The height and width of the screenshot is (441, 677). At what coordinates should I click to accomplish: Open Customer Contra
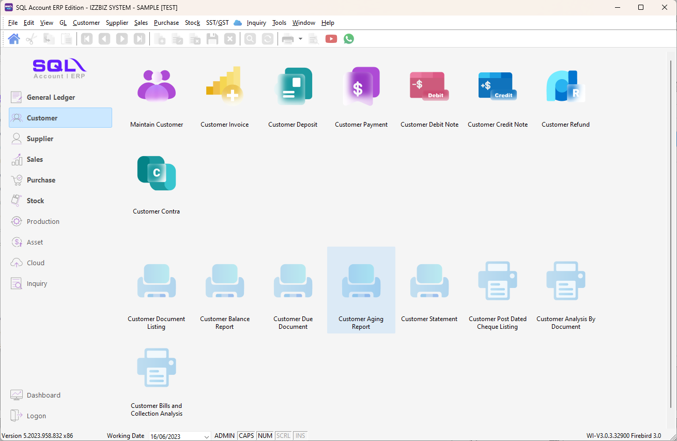coord(157,184)
